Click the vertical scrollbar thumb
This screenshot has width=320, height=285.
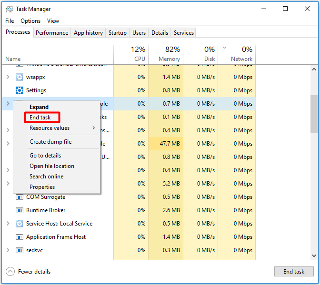pos(314,114)
